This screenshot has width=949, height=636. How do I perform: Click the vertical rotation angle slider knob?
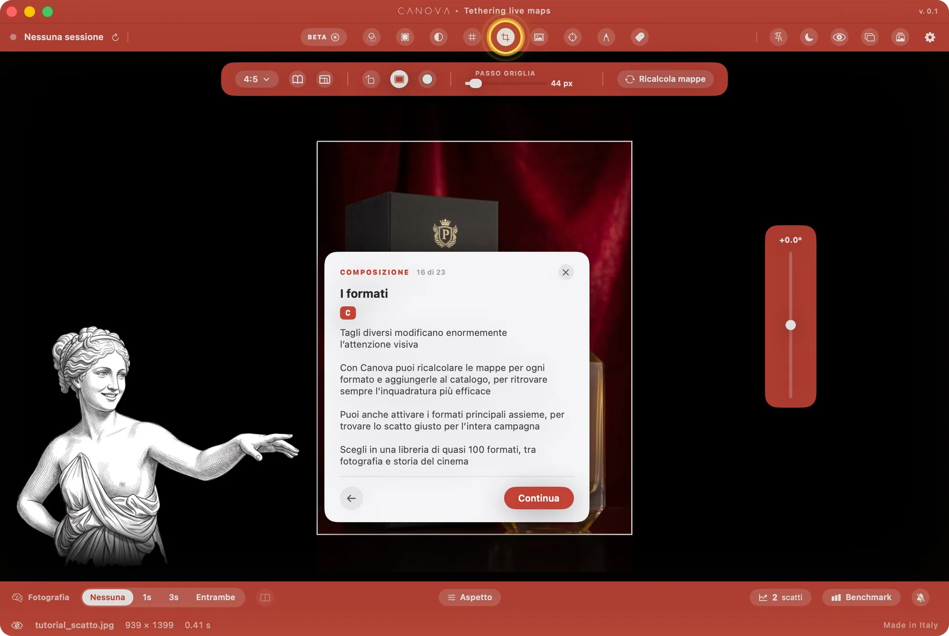(790, 325)
